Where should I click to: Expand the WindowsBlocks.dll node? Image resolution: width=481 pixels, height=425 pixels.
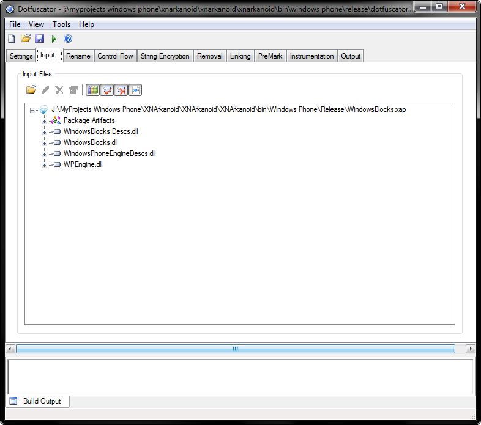(44, 143)
